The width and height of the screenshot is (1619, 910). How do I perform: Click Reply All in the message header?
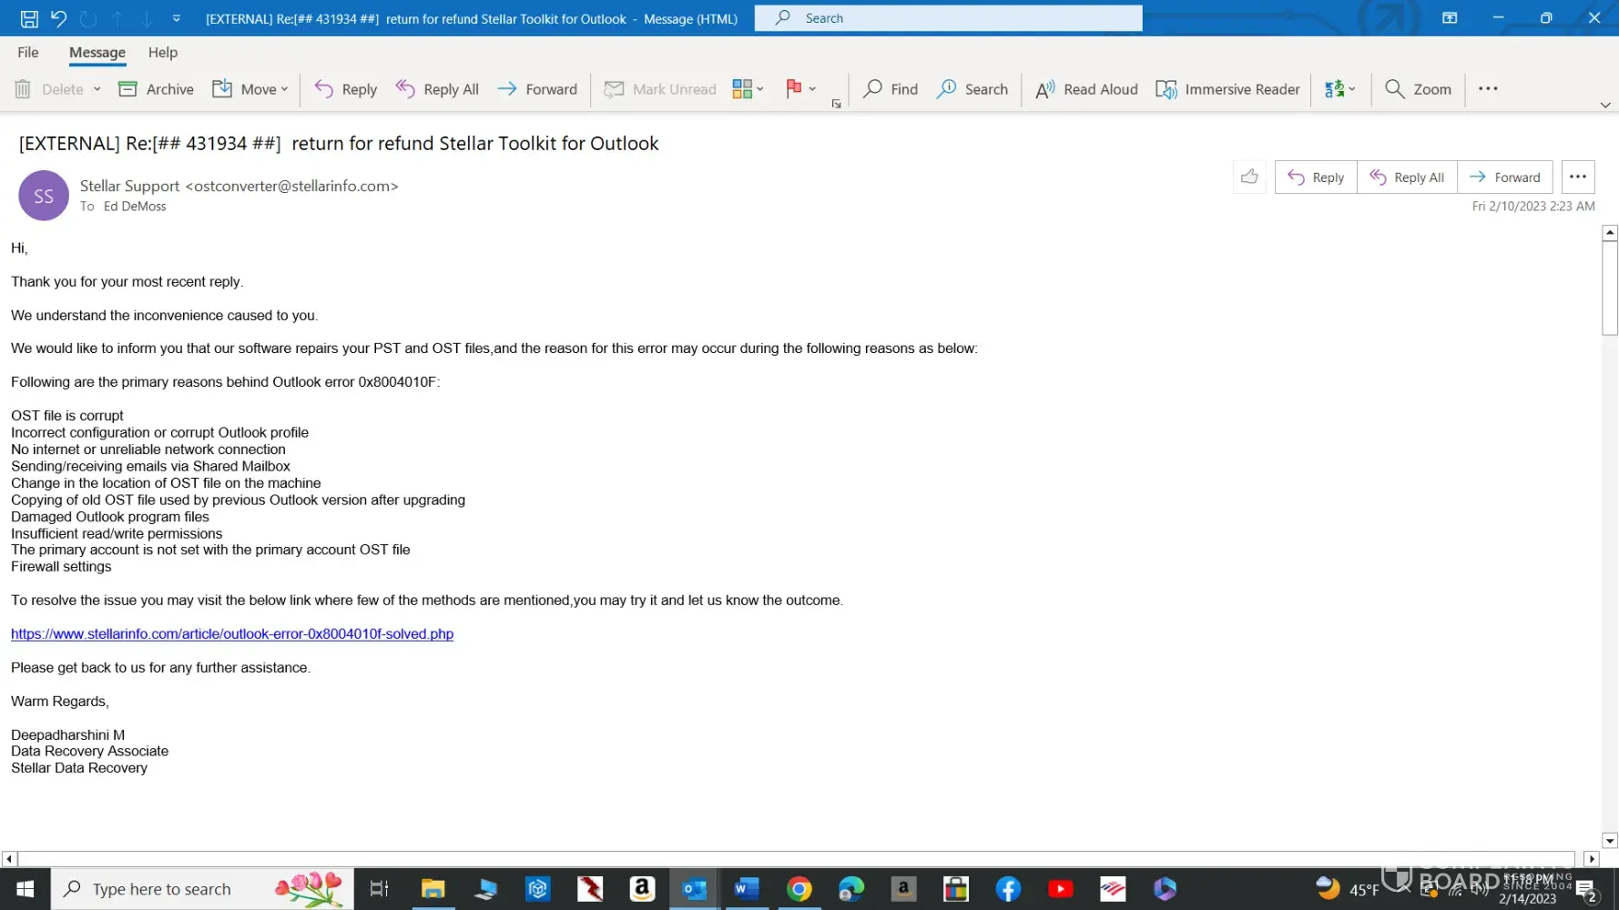[x=1407, y=177]
